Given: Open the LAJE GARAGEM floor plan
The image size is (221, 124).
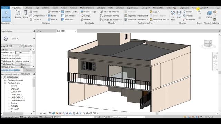Looking at the screenshot, I should 18,100.
